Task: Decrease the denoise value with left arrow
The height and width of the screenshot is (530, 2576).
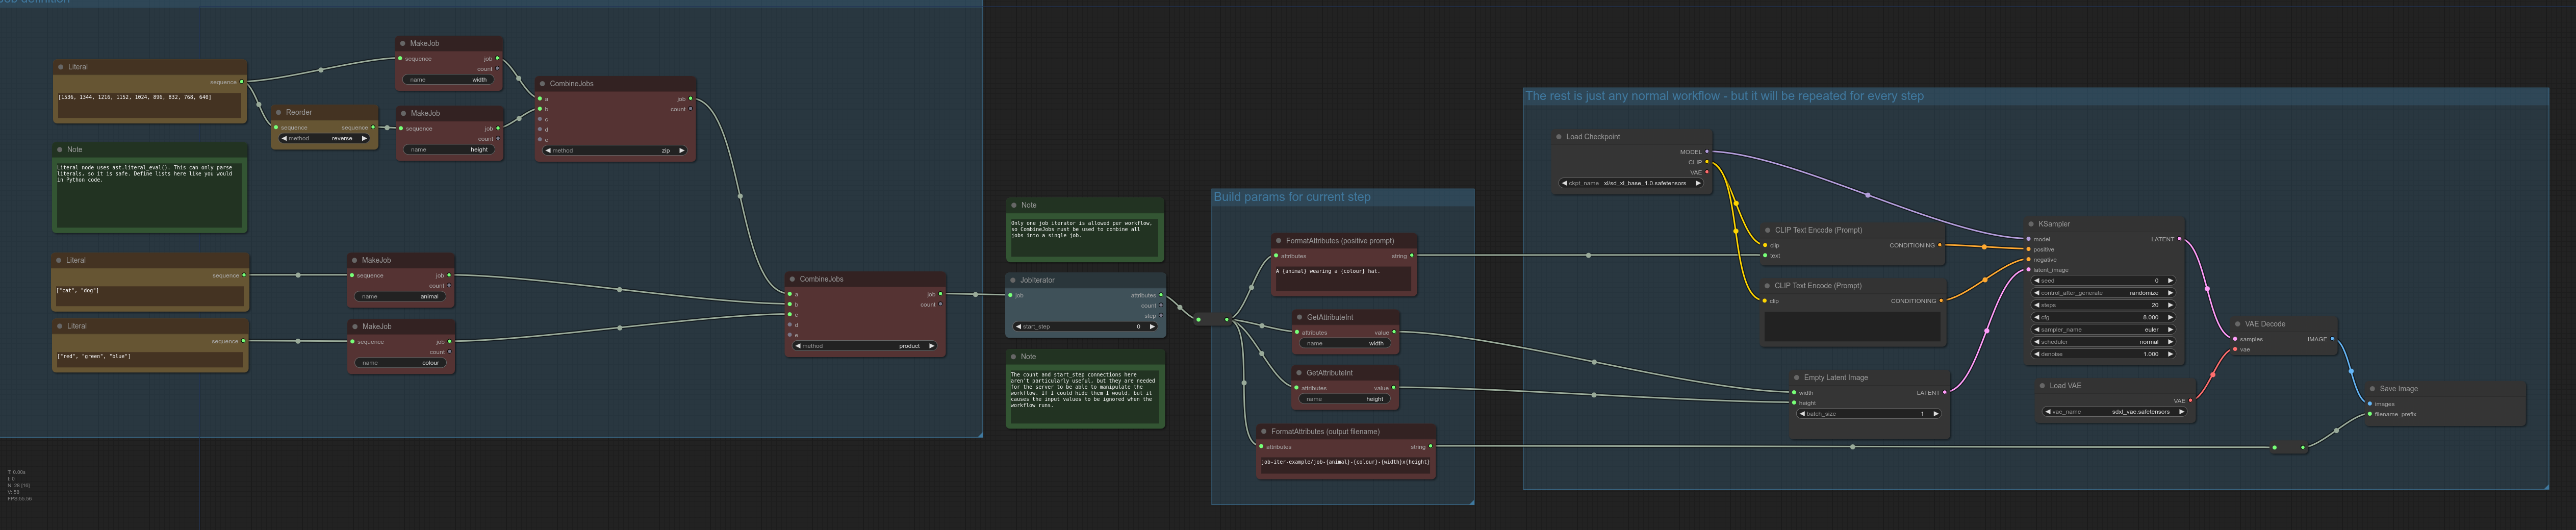Action: coord(2037,354)
